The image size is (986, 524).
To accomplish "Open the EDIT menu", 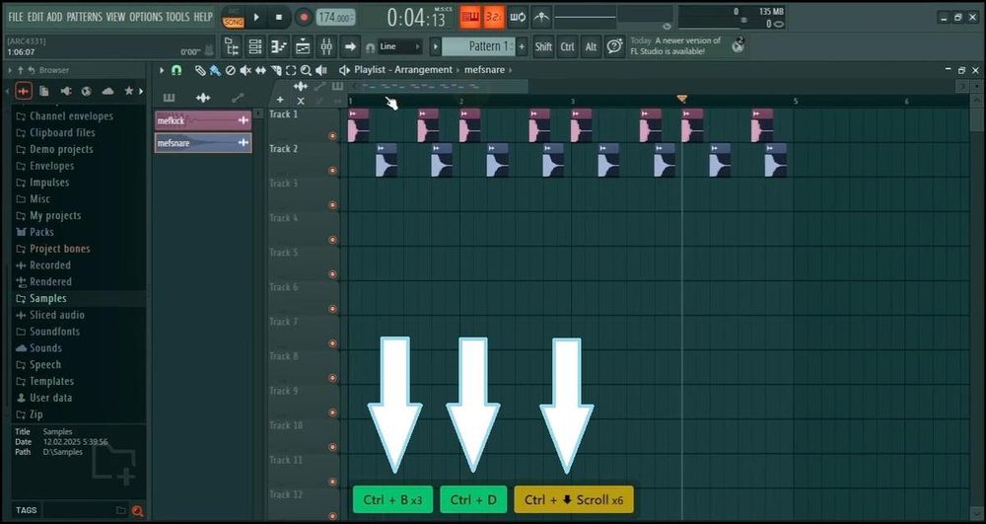I will [x=35, y=17].
